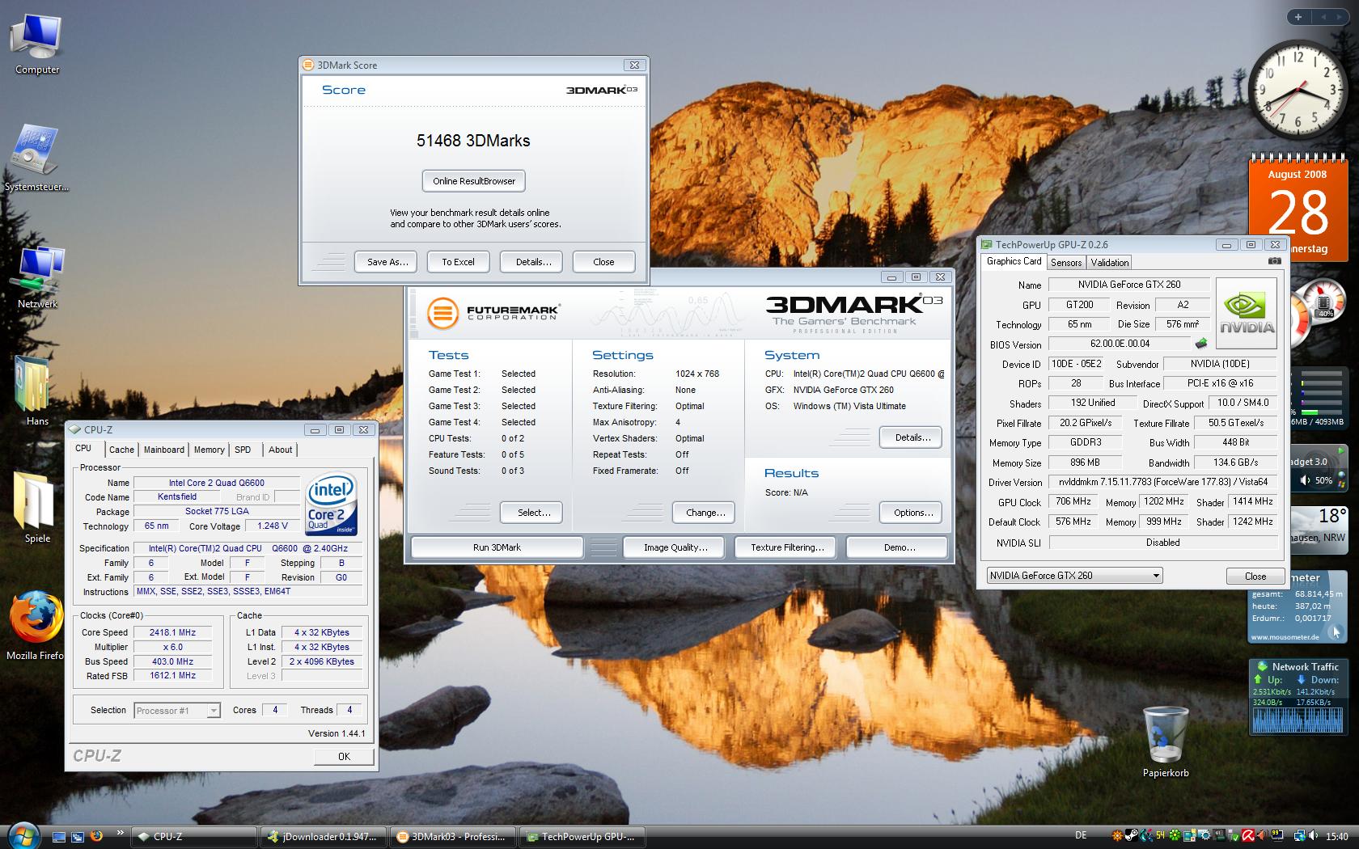
Task: Click Online ResultBrowser button
Action: [474, 181]
